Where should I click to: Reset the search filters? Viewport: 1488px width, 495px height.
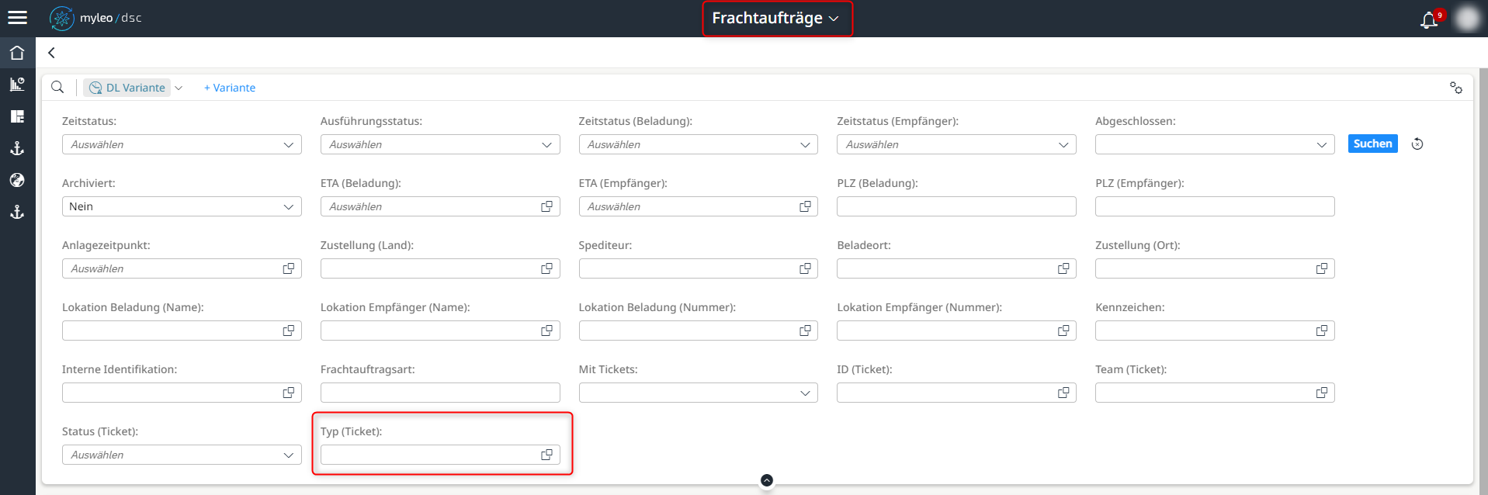[1417, 144]
